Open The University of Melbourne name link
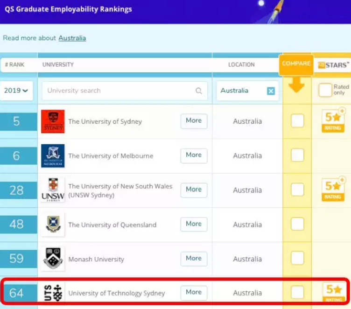The width and height of the screenshot is (351, 309). point(111,156)
